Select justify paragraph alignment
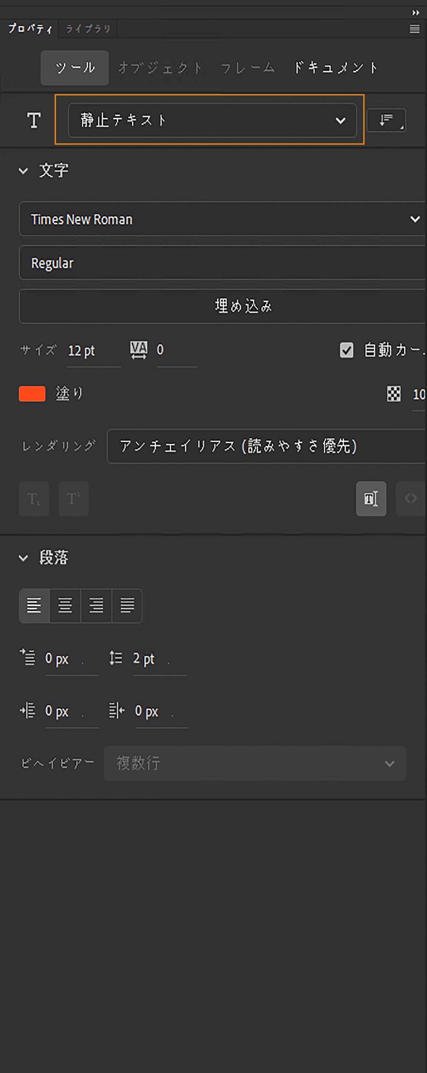 [127, 606]
